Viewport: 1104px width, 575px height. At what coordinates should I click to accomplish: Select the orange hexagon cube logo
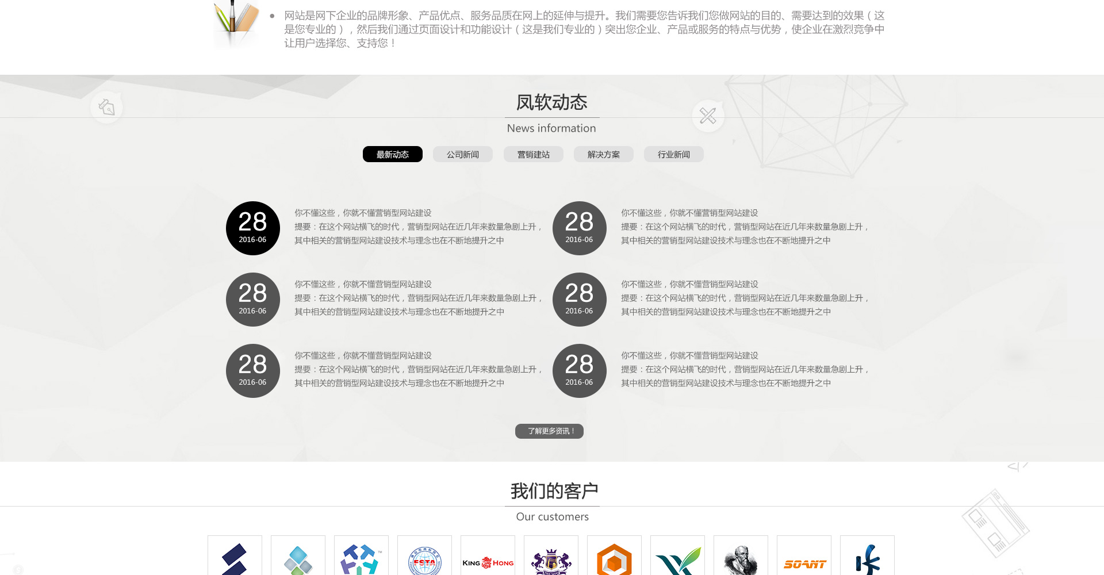[x=614, y=559]
